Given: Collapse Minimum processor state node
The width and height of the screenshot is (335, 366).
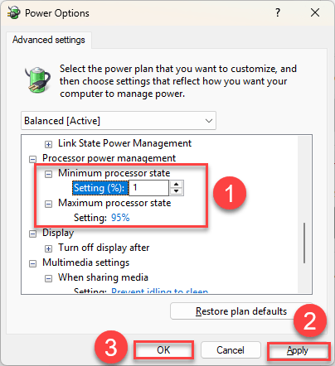Looking at the screenshot, I should 48,174.
